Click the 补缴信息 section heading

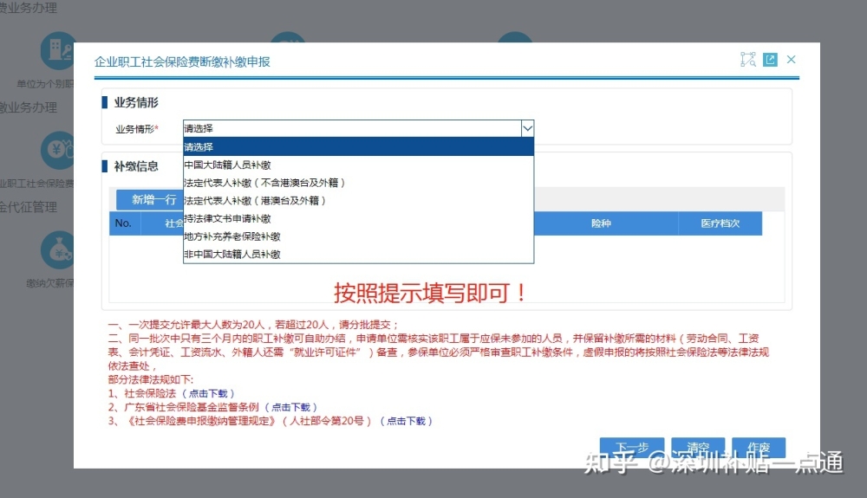pos(136,166)
